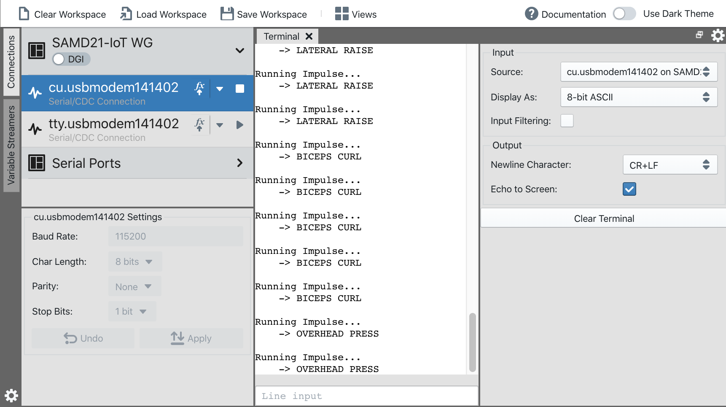Click the terminal Line input field

click(366, 396)
